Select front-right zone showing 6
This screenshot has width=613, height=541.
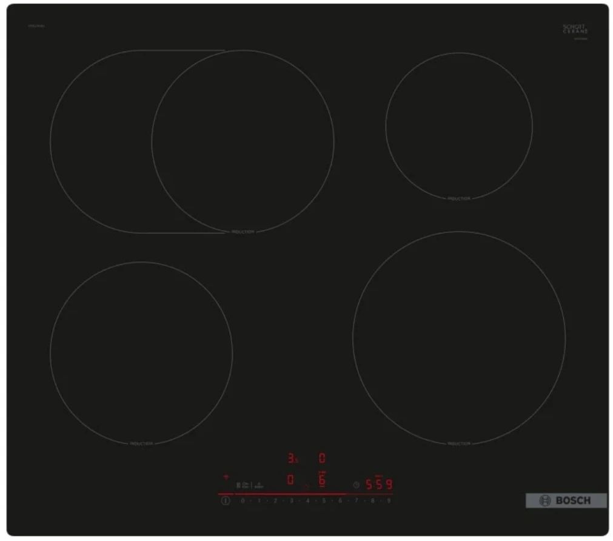tap(322, 480)
